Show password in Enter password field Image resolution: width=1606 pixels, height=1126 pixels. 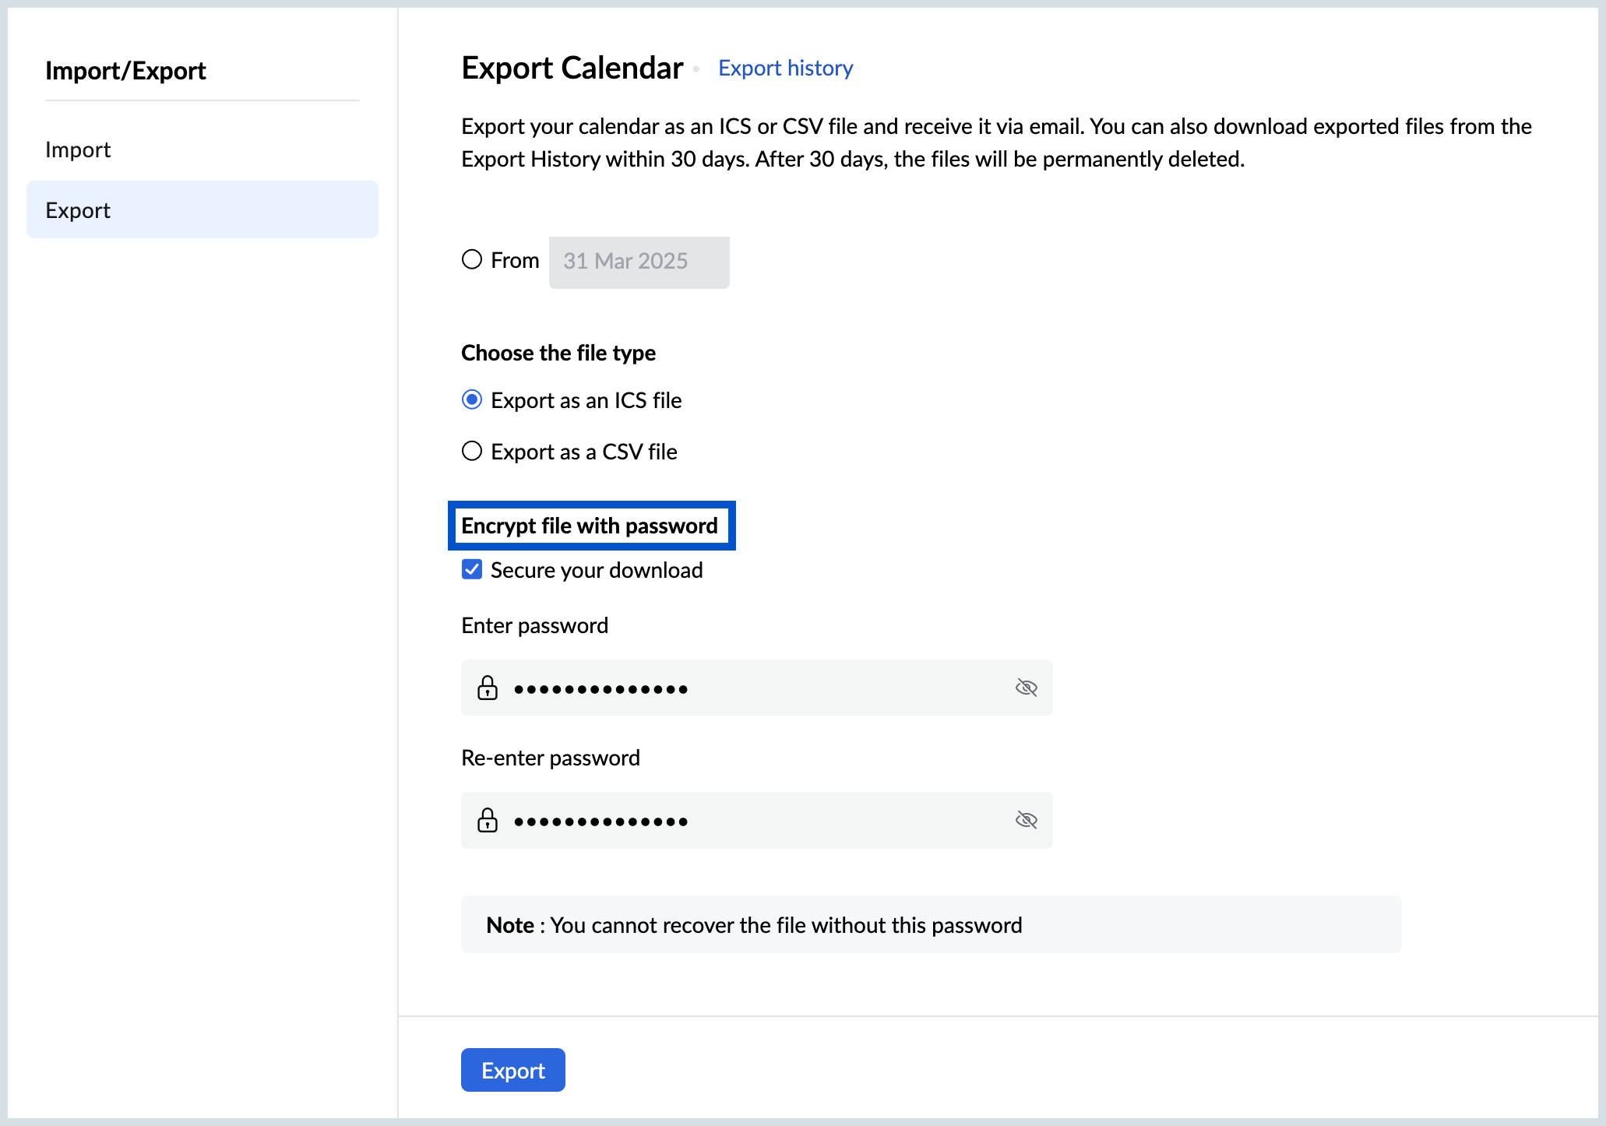click(x=1027, y=688)
